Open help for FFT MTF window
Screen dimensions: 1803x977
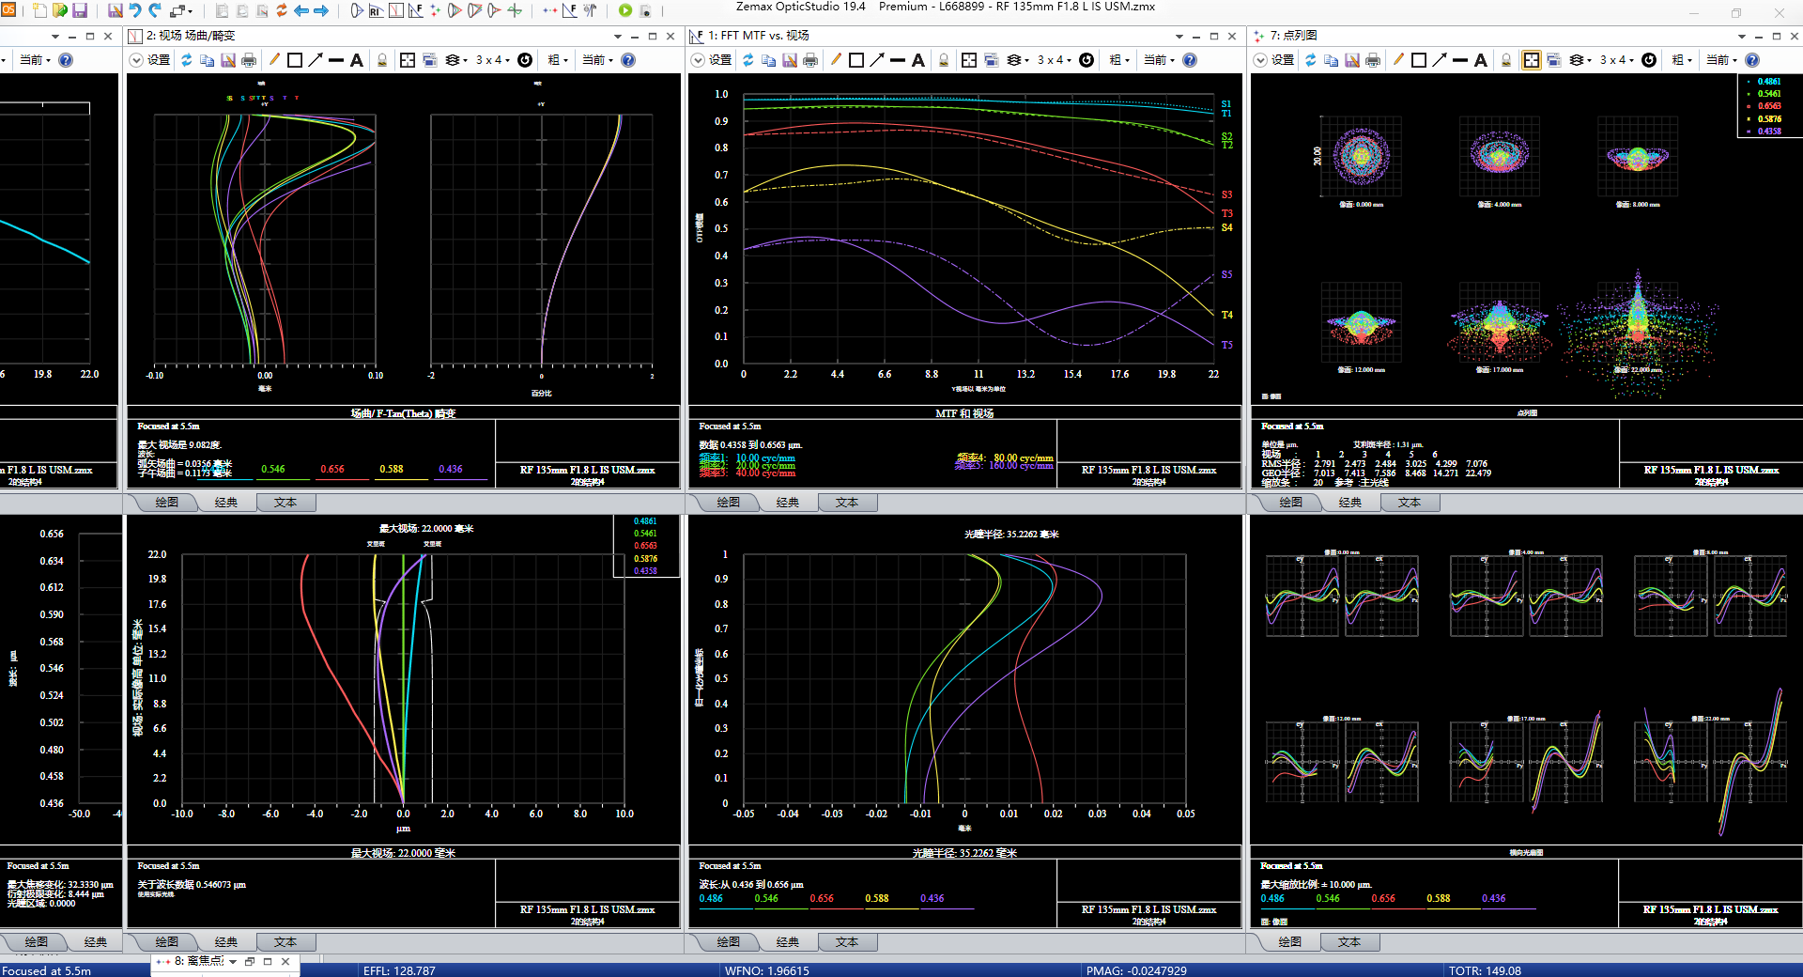point(1190,60)
